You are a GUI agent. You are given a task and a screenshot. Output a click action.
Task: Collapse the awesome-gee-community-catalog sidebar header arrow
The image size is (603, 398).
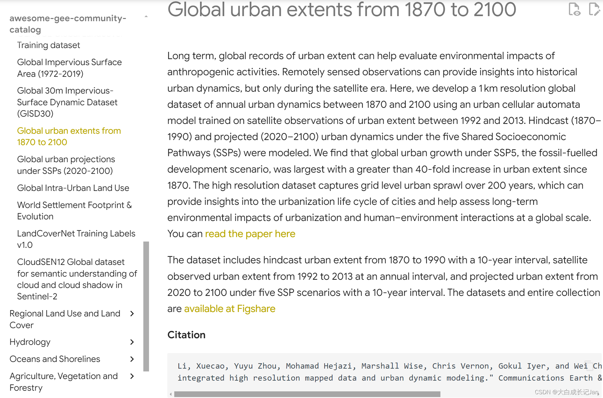146,16
